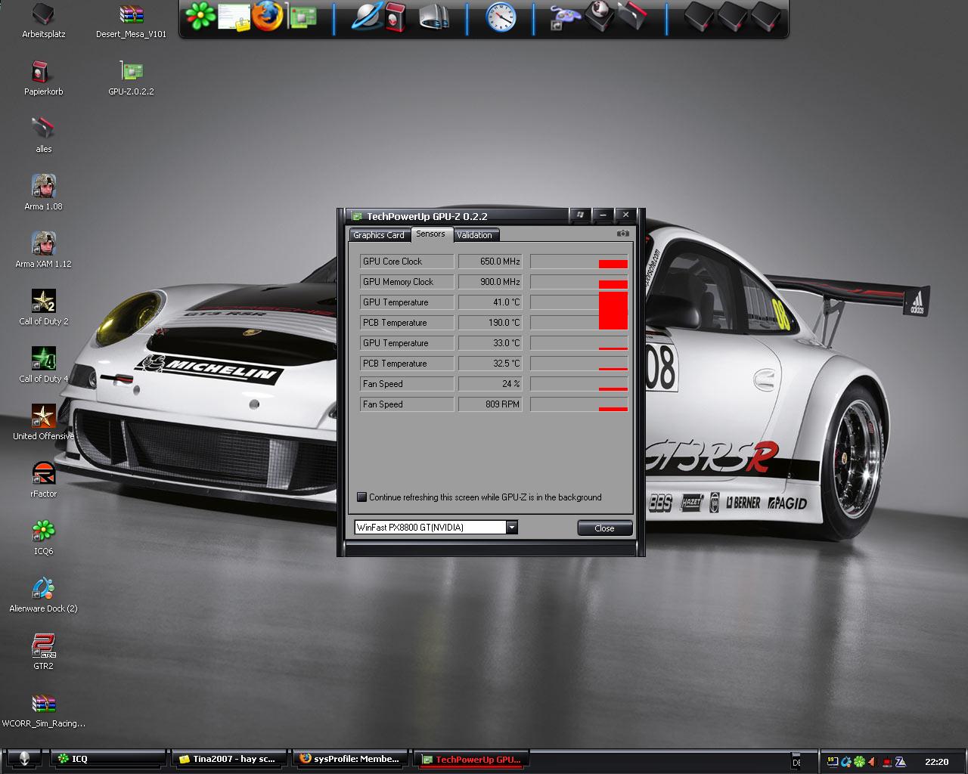
Task: Click the camera screenshot icon in GPU-Z
Action: [x=622, y=234]
